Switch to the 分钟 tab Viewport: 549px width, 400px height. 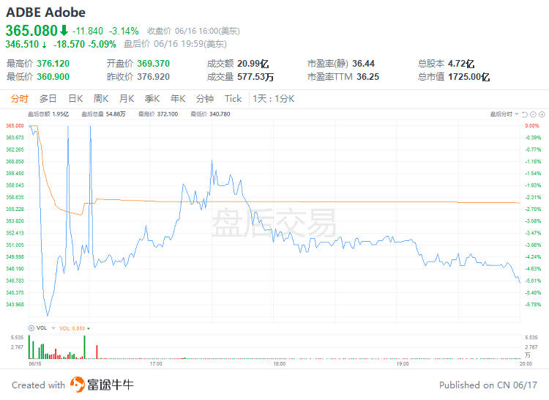click(205, 99)
